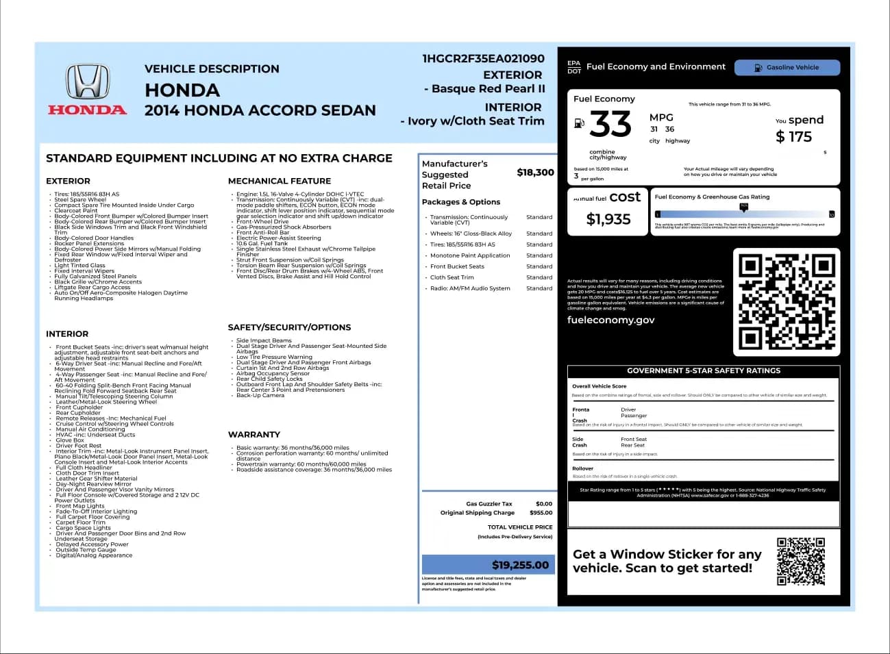Click the fuel pump icon beside the 33 MPG
890x654 pixels.
tap(579, 123)
